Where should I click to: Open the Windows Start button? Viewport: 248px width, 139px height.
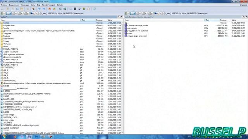pos(4,137)
